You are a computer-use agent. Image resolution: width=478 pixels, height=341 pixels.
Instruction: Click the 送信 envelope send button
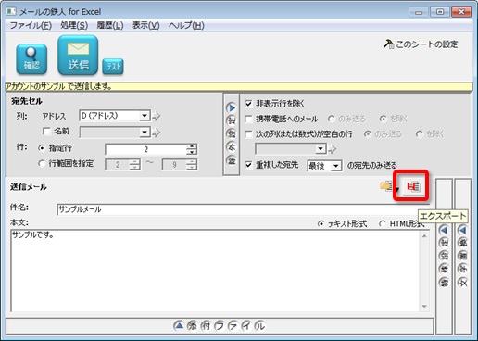pyautogui.click(x=78, y=55)
